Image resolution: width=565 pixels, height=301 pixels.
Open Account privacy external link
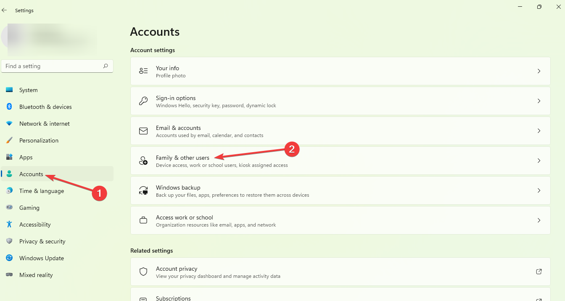coord(539,272)
